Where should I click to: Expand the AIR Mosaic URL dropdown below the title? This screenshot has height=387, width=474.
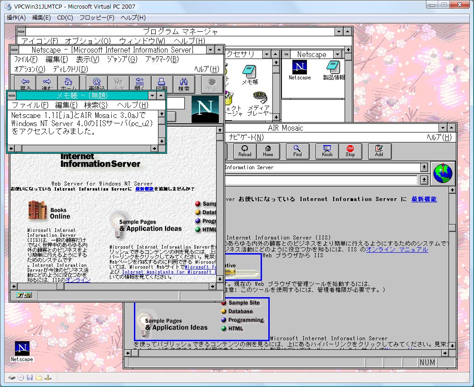click(x=424, y=181)
